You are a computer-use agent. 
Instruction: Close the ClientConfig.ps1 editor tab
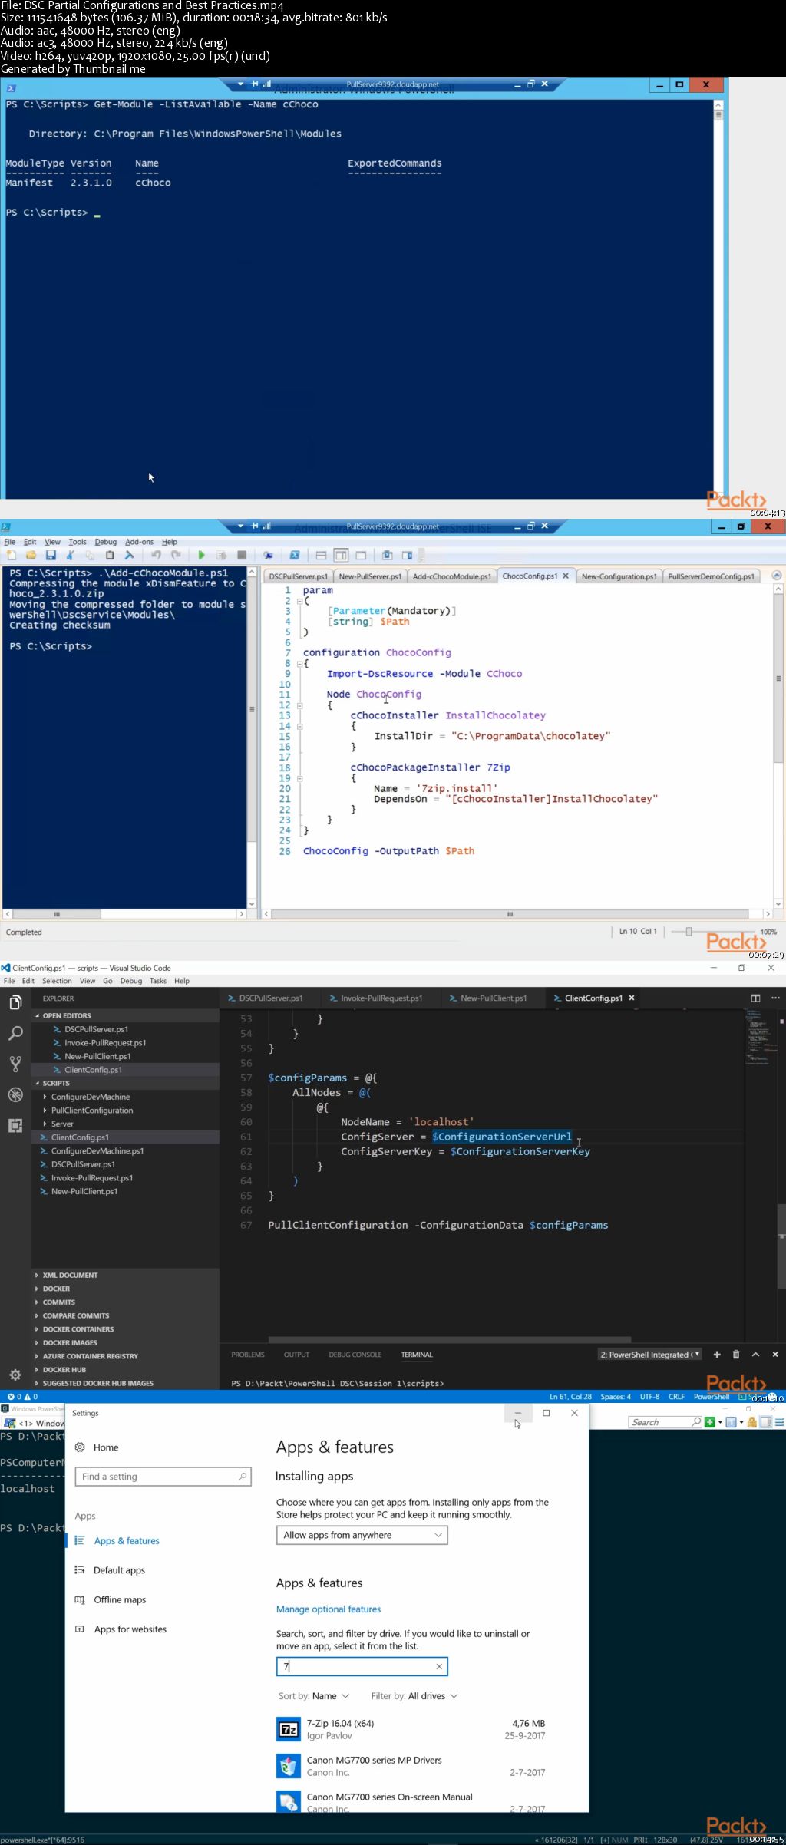pos(632,998)
